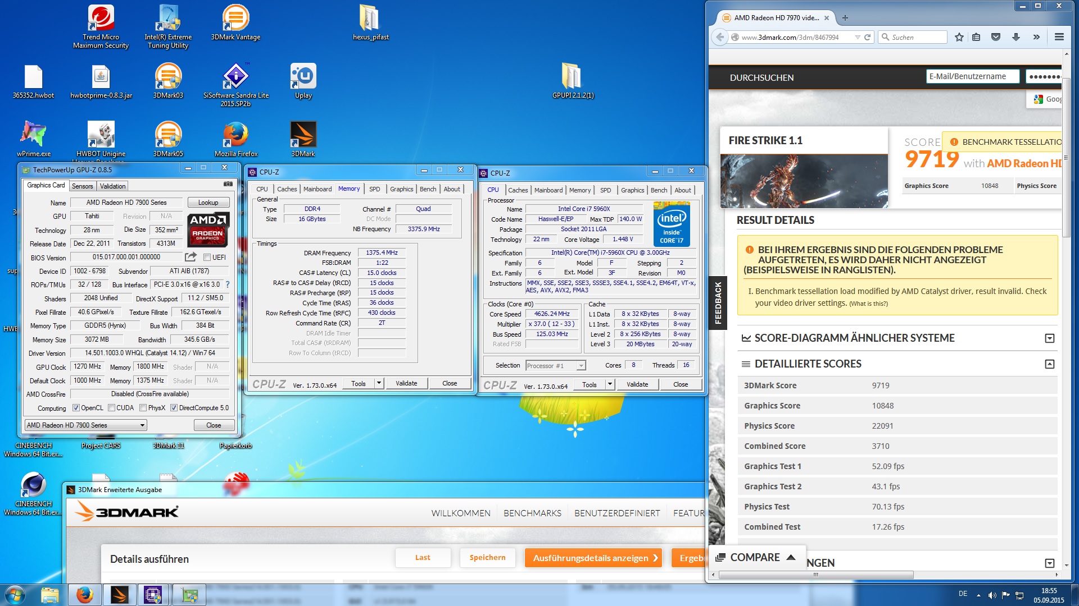This screenshot has height=606, width=1079.
Task: Open the GPUPI 2.1.2 folder
Action: [573, 81]
